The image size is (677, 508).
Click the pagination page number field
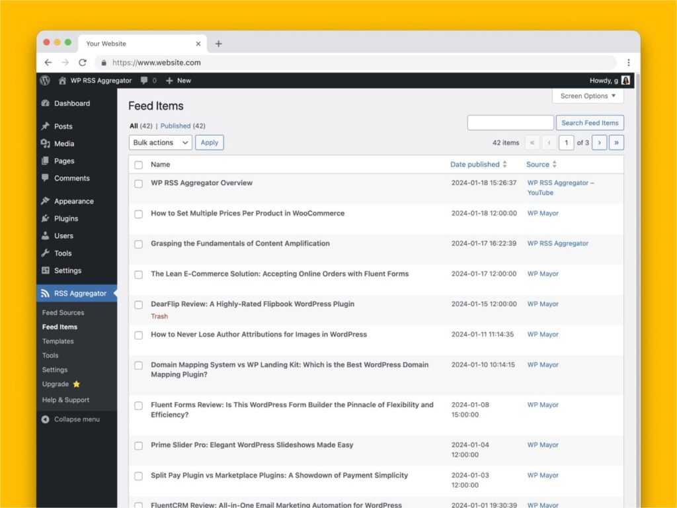[x=567, y=142]
